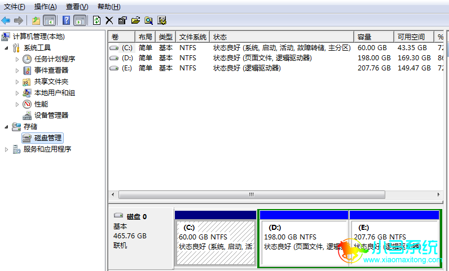Expand the 服务和应用程序 node
449x271 pixels.
pyautogui.click(x=6, y=149)
